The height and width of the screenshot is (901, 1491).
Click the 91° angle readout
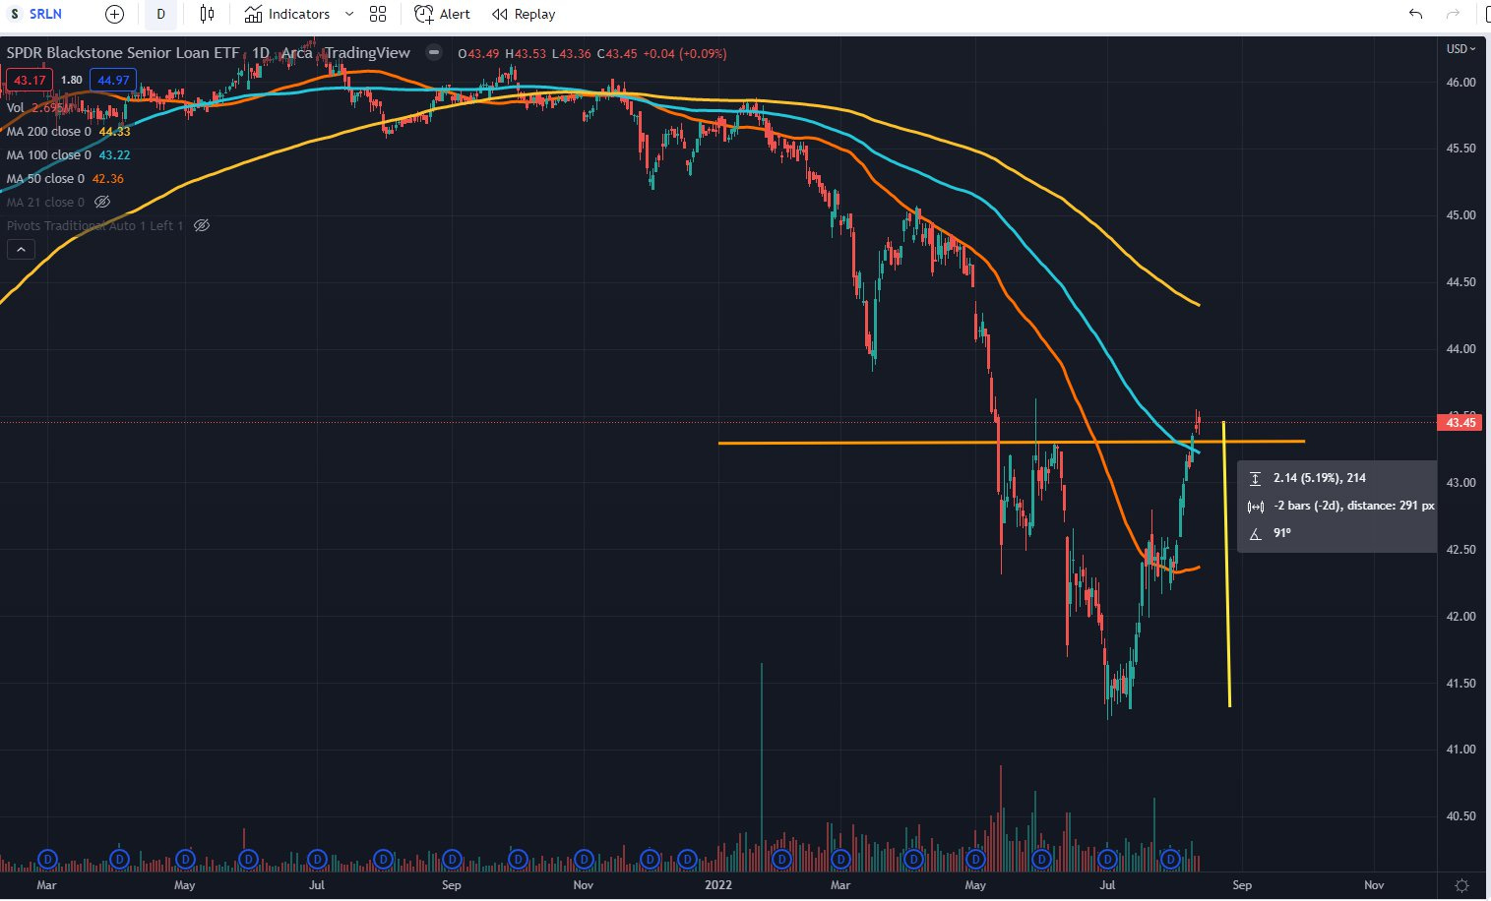tap(1282, 533)
